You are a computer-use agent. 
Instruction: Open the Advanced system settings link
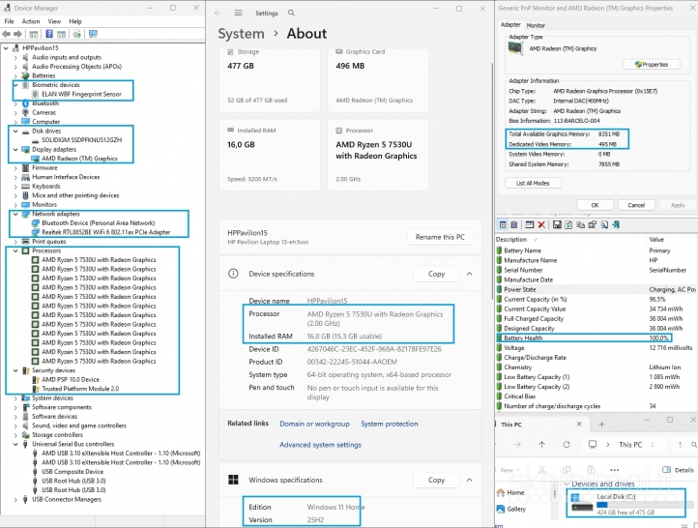(x=320, y=445)
